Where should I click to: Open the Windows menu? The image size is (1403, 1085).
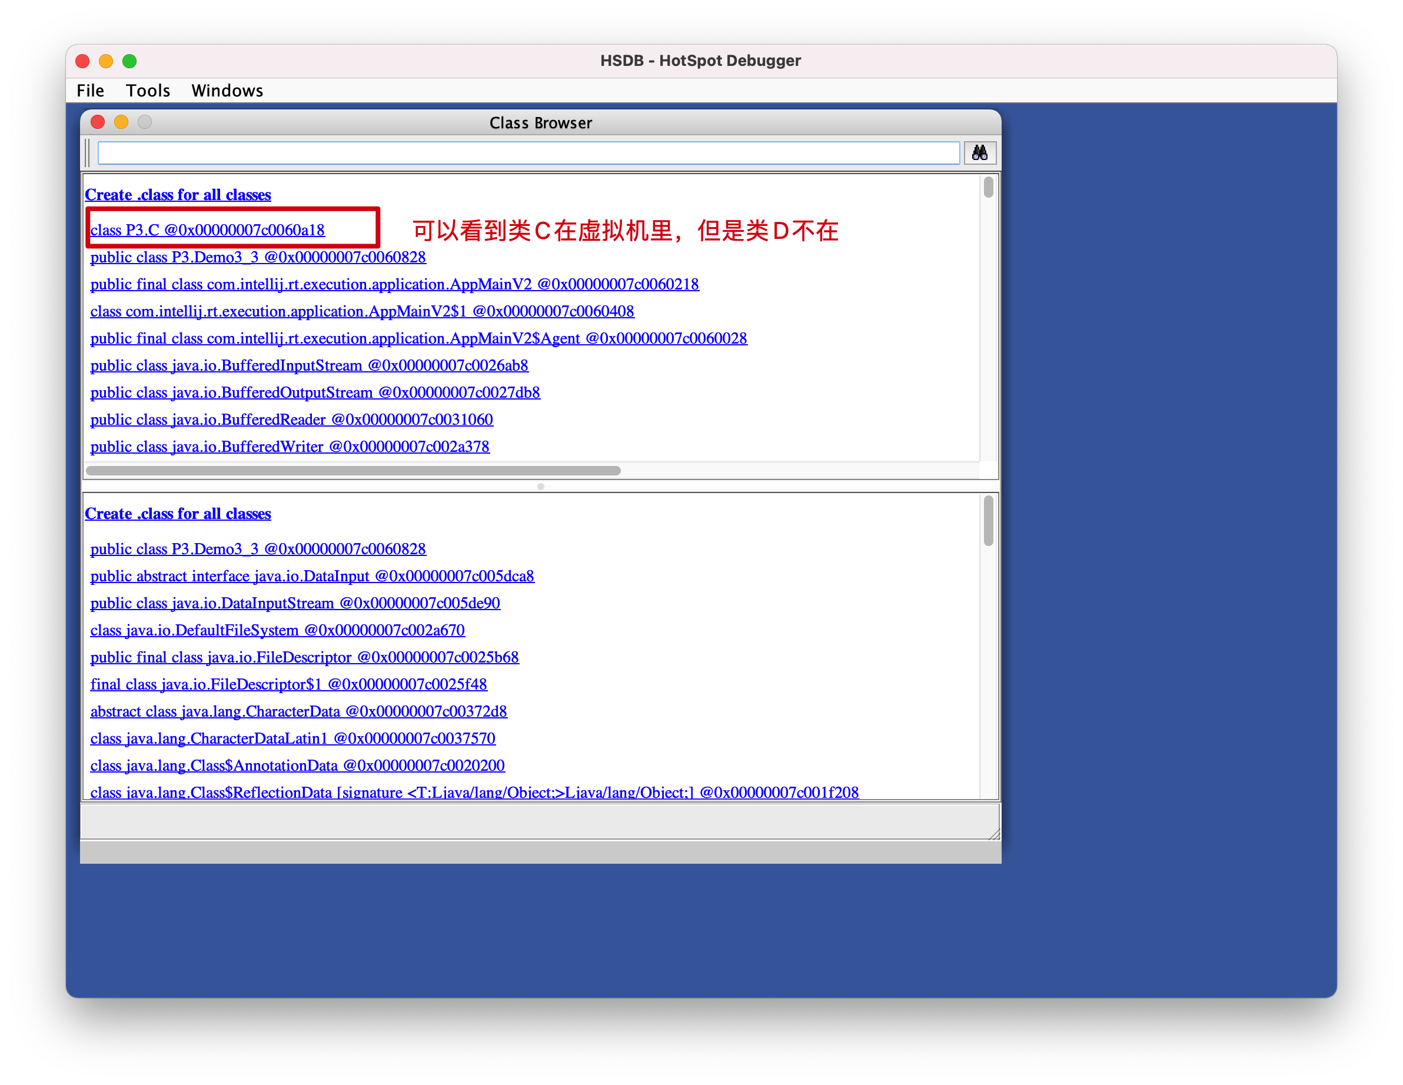tap(227, 91)
